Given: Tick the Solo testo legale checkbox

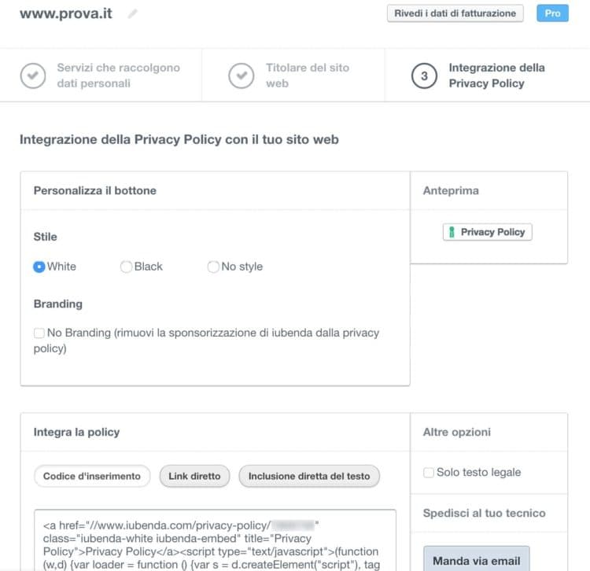Looking at the screenshot, I should 429,473.
